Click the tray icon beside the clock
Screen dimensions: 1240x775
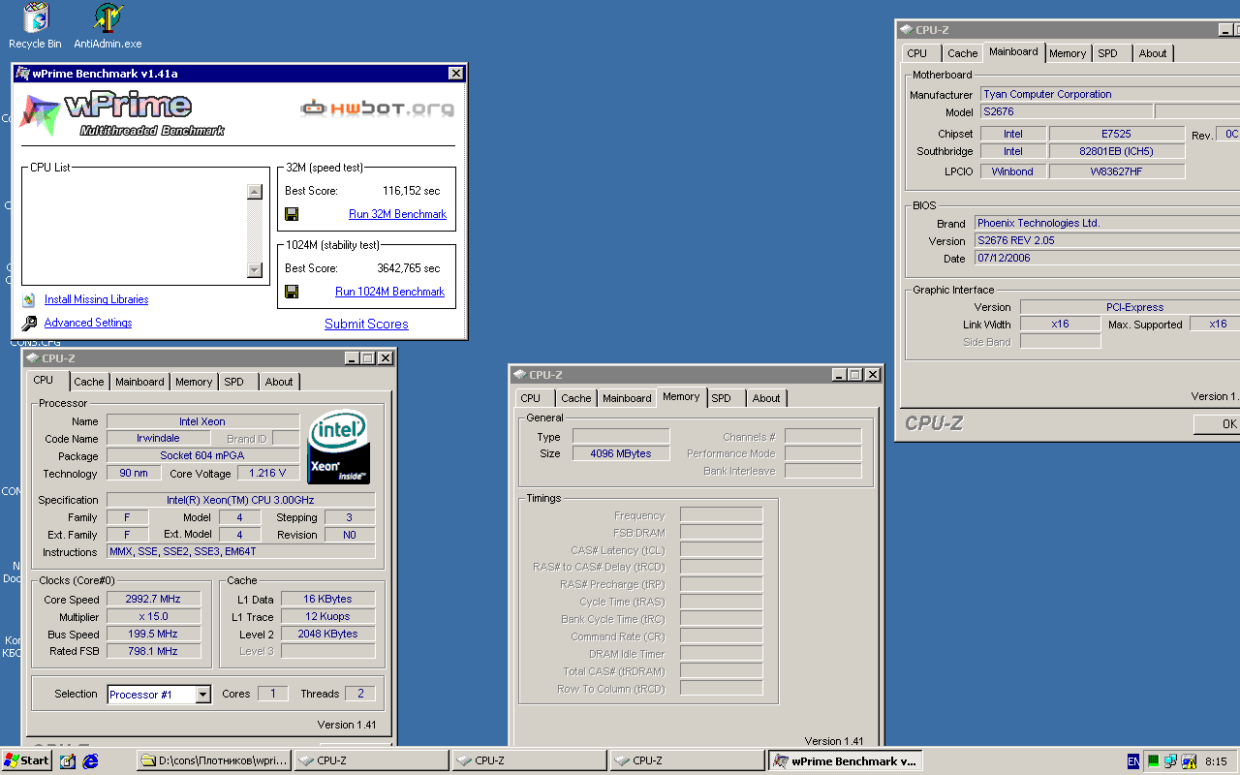coord(1187,761)
